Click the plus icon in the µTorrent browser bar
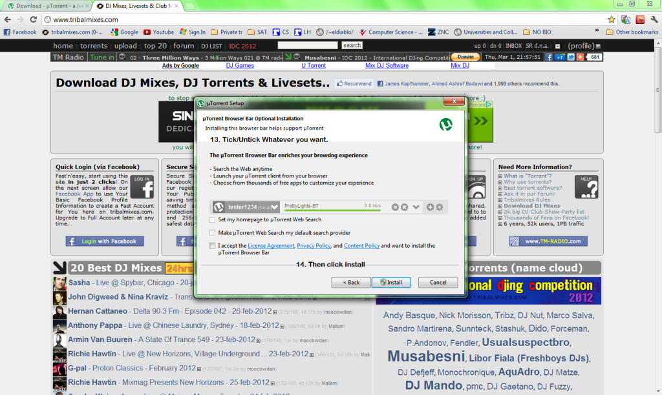 (430, 207)
